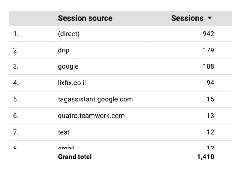Click the quatro.teamwork.com source entry

[x=91, y=116]
